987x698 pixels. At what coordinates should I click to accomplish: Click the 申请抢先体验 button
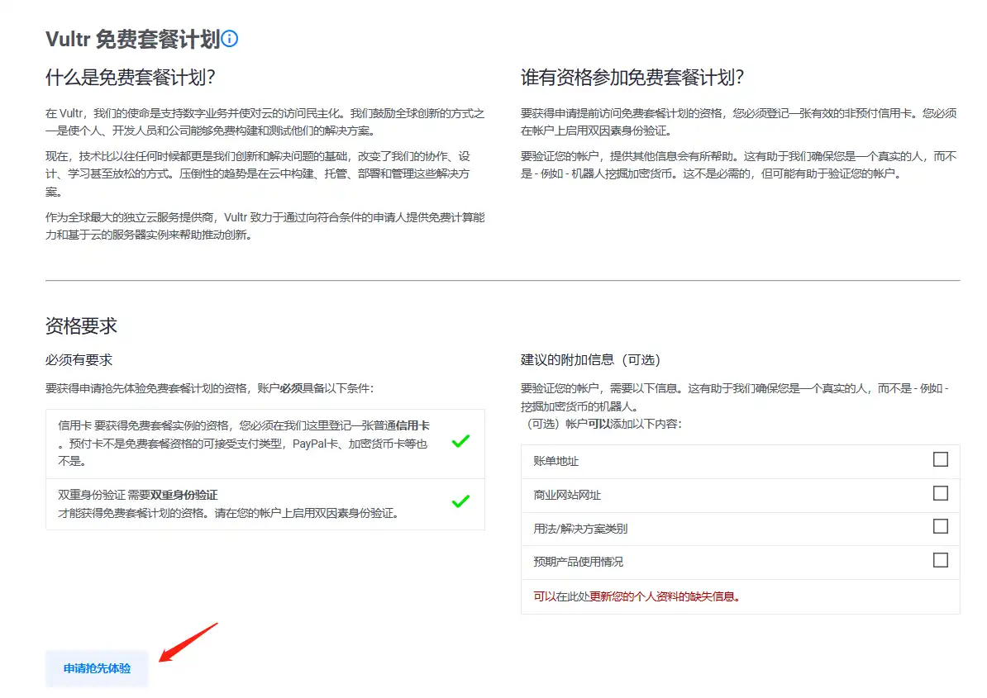click(97, 668)
